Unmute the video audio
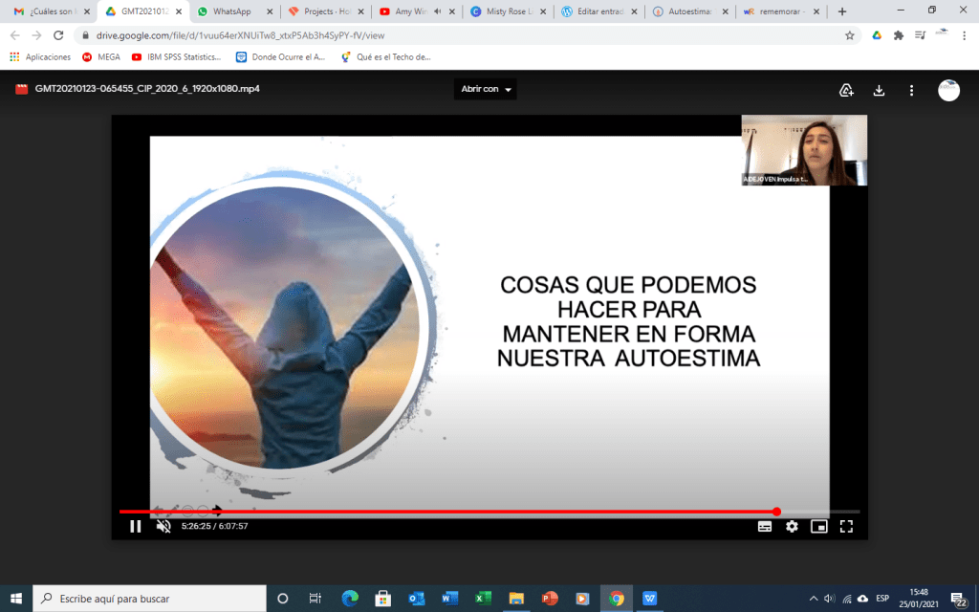 163,526
